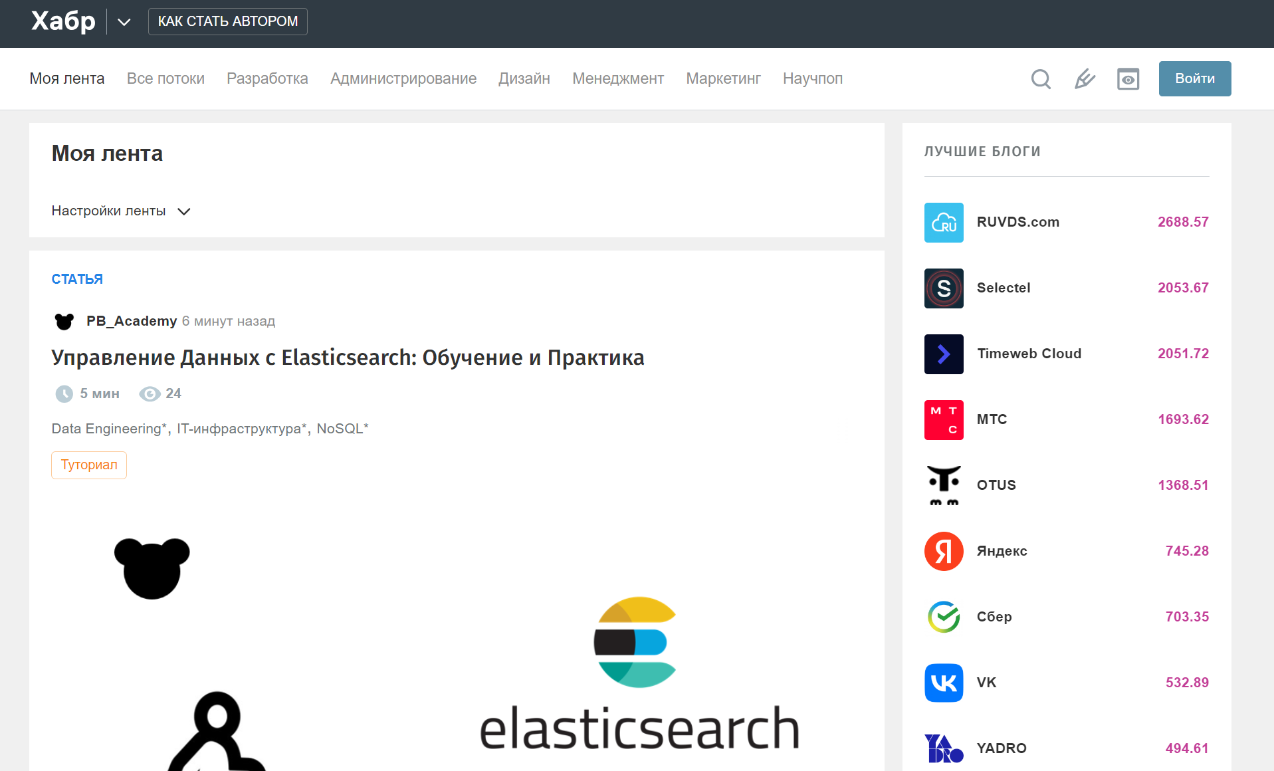Screen dimensions: 1274x771
Task: Expand Хабр services dropdown arrow
Action: pyautogui.click(x=124, y=22)
